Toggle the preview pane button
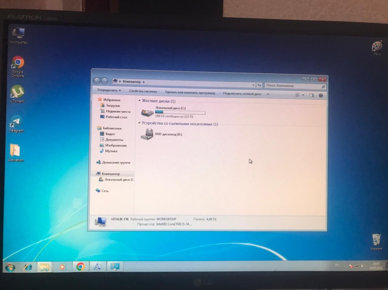 pyautogui.click(x=312, y=95)
